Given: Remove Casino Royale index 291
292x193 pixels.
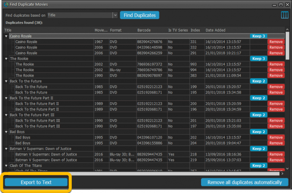Looking at the screenshot, I should (276, 53).
